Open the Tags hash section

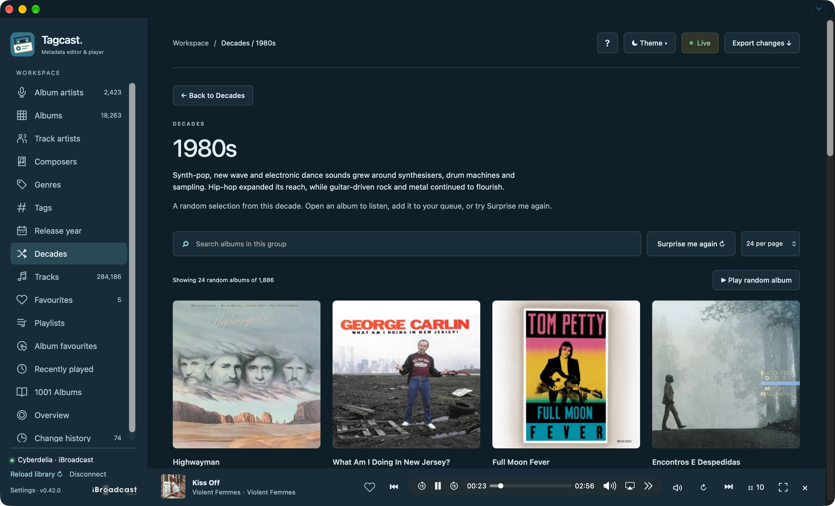point(69,207)
